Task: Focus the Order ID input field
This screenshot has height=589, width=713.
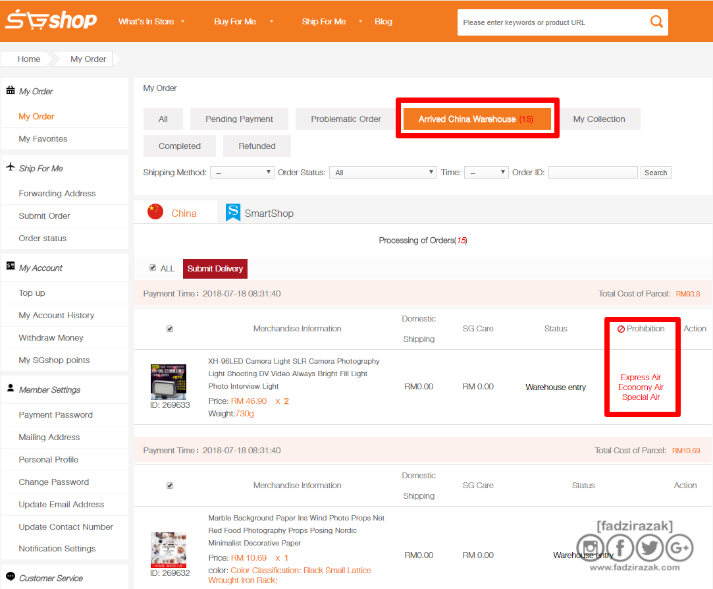Action: click(x=593, y=173)
